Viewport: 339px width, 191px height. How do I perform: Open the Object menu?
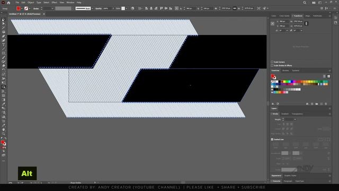point(31,3)
